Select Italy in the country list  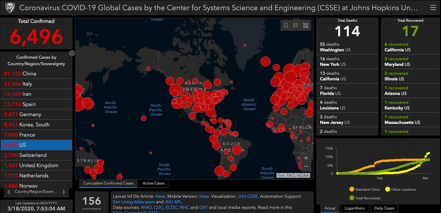36,84
